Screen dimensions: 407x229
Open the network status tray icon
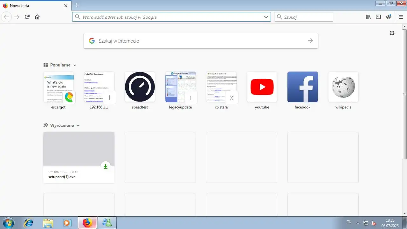coord(366,223)
